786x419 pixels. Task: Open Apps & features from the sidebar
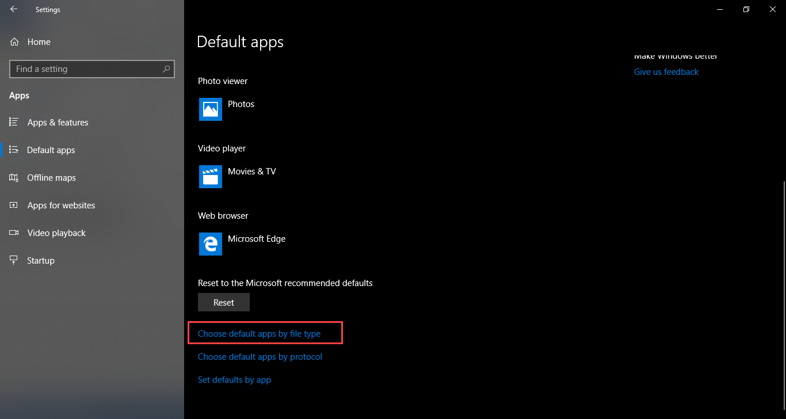pyautogui.click(x=58, y=122)
